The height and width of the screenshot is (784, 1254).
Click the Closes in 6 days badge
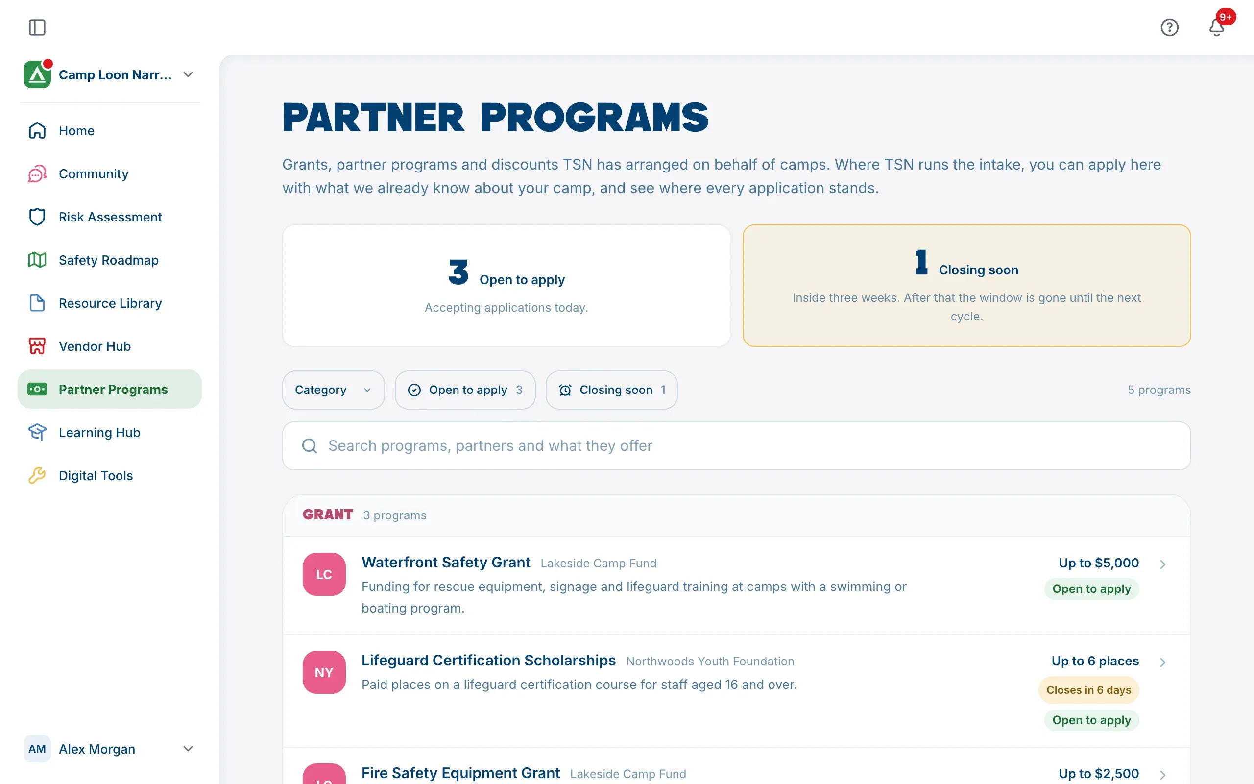pyautogui.click(x=1089, y=690)
